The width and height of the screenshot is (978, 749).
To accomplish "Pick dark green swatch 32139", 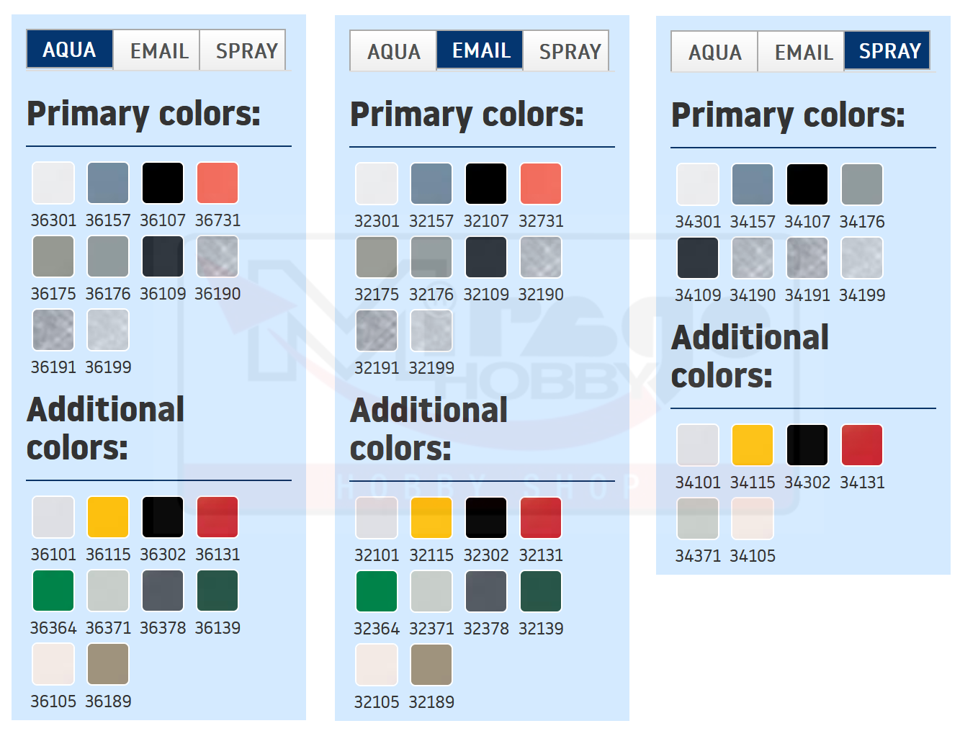I will point(541,591).
